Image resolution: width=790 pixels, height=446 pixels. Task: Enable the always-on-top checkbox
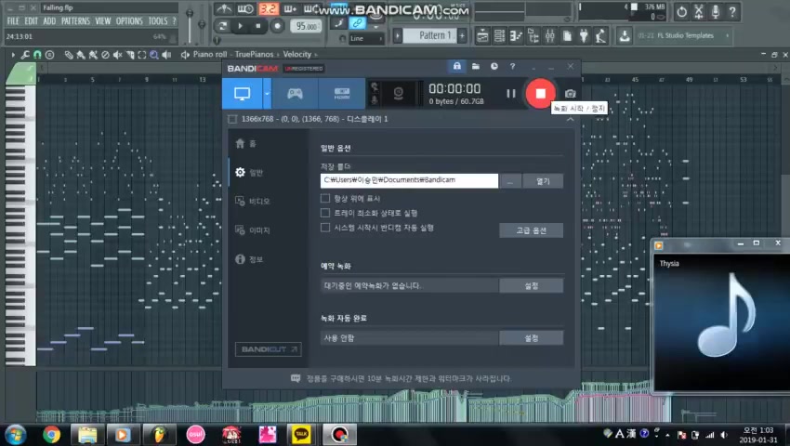(x=325, y=198)
